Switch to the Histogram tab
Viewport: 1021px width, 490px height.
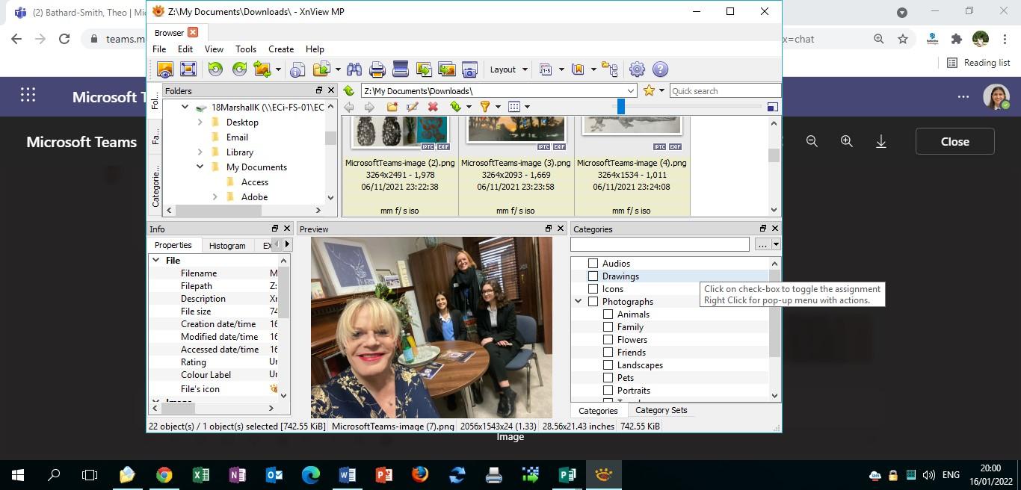pyautogui.click(x=226, y=245)
